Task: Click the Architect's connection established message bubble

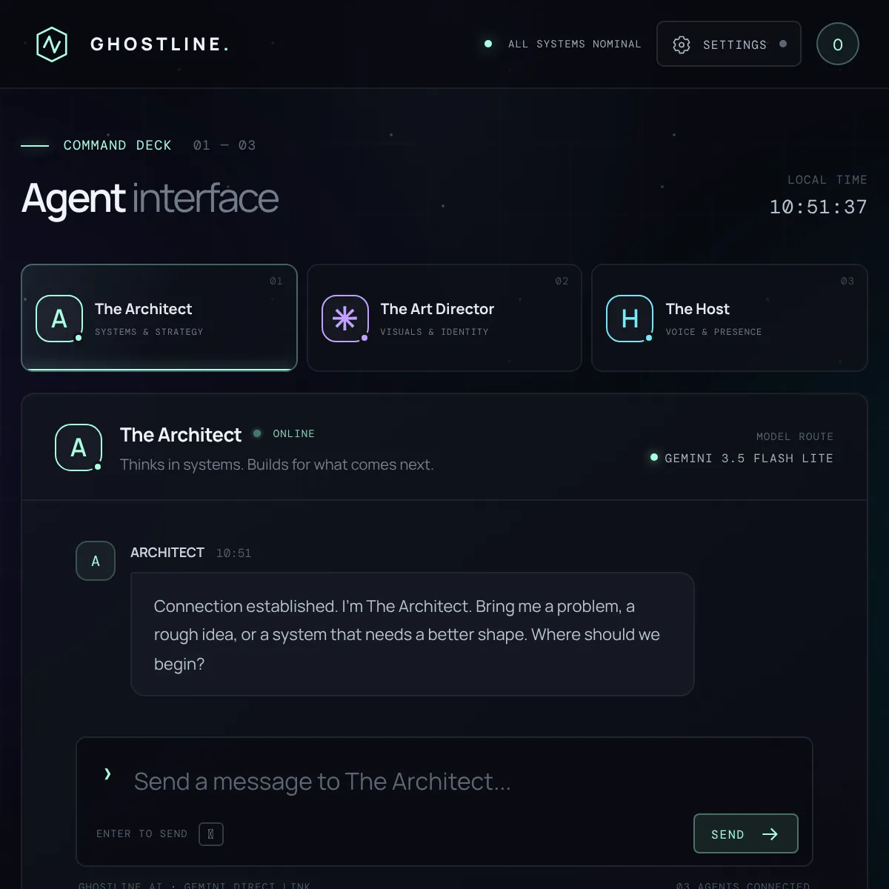Action: (x=413, y=634)
